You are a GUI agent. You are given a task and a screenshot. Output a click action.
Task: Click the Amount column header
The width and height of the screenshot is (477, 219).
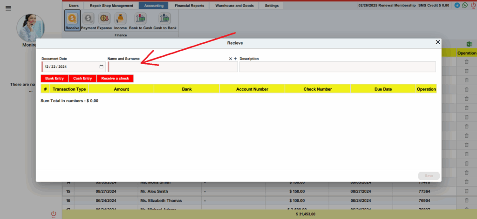coord(122,89)
